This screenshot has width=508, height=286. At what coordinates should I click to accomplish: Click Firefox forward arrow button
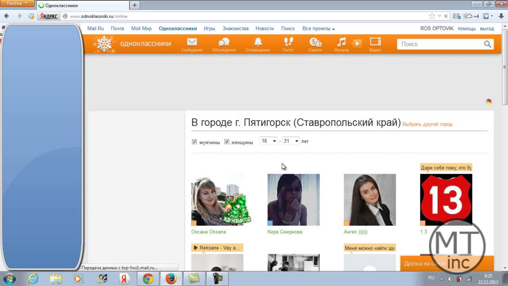click(19, 16)
